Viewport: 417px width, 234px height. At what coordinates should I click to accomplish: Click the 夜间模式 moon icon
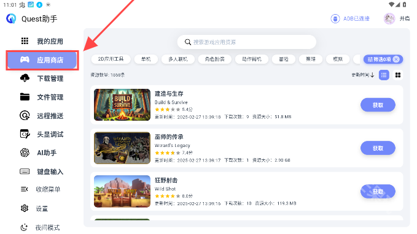pyautogui.click(x=24, y=227)
